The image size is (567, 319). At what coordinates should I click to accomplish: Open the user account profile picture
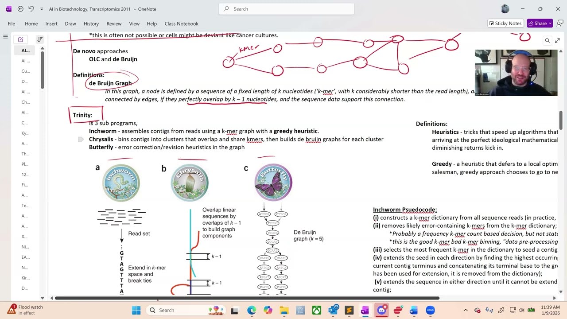[505, 9]
